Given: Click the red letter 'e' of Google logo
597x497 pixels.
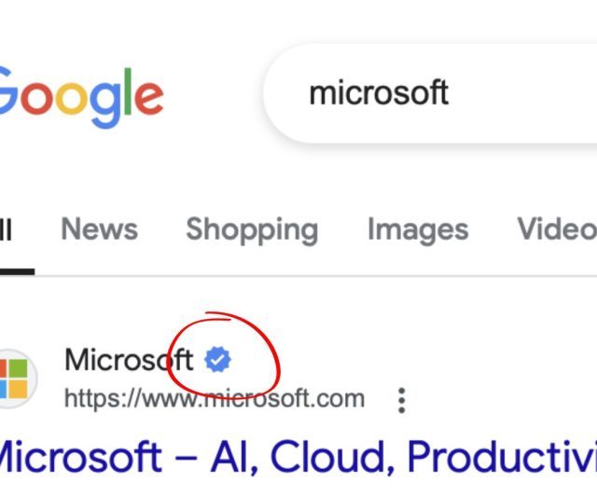Looking at the screenshot, I should click(x=149, y=99).
